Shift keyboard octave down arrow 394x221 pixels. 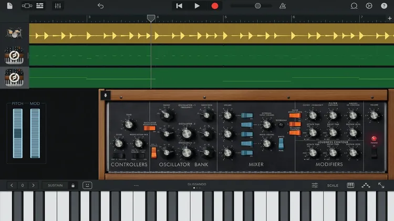point(12,185)
